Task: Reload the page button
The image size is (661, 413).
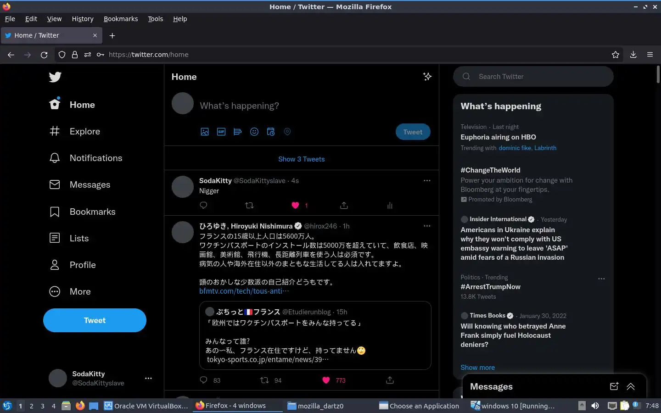Action: tap(44, 55)
